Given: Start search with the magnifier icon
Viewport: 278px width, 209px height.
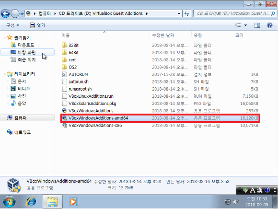Looking at the screenshot, I should point(273,13).
